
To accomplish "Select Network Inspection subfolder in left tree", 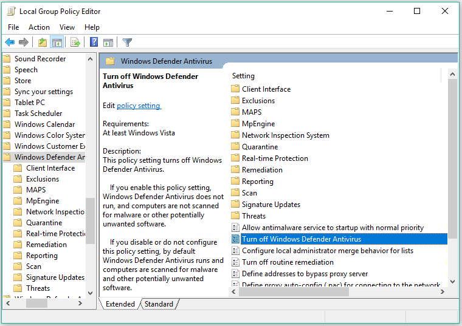I will click(55, 211).
